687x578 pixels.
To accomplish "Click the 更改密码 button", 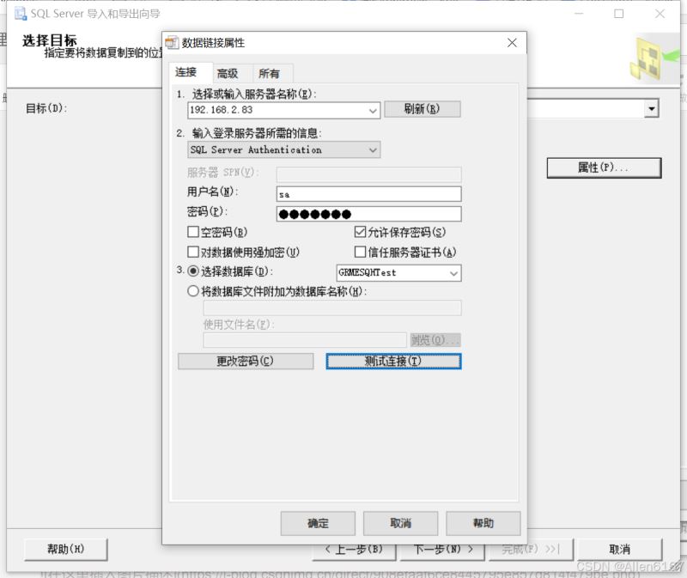I will coord(246,361).
